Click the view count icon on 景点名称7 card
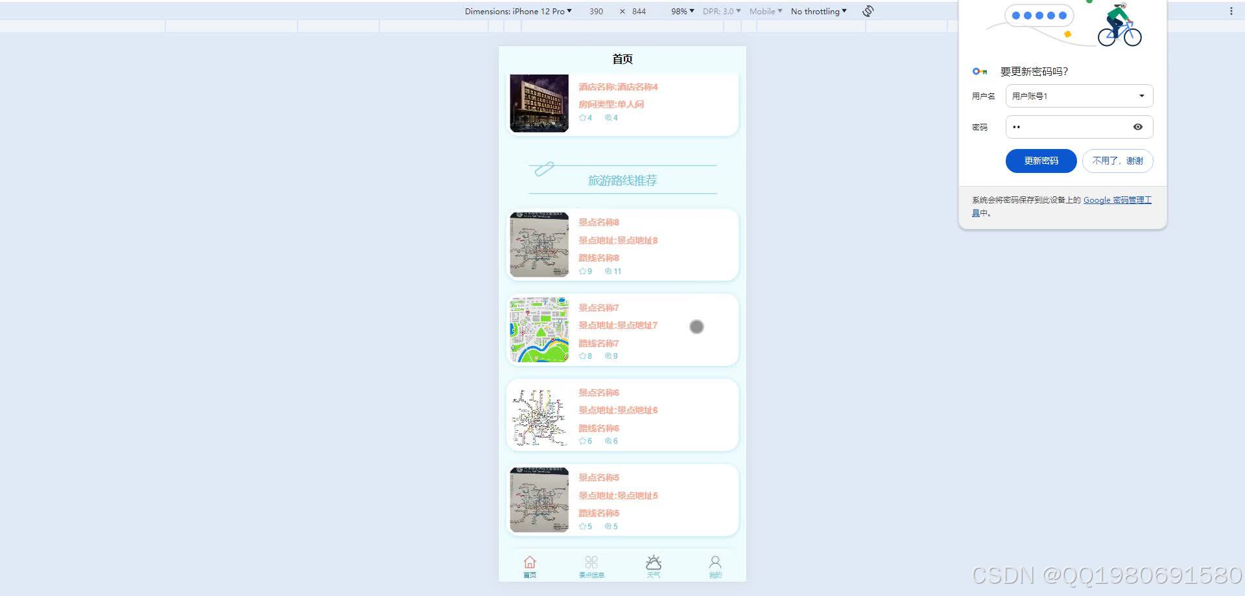1245x596 pixels. pos(608,356)
